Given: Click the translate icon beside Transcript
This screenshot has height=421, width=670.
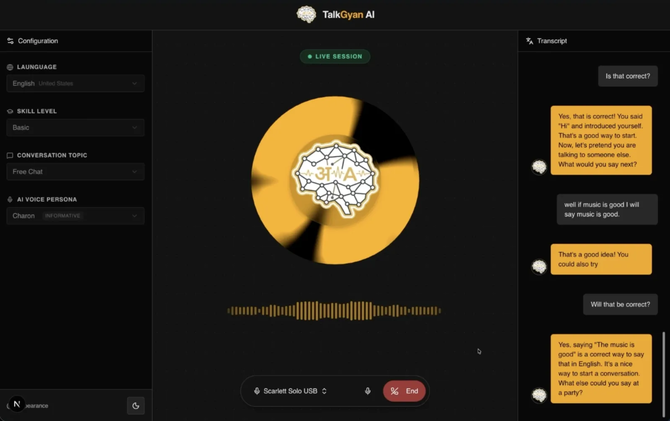Looking at the screenshot, I should click(x=530, y=41).
